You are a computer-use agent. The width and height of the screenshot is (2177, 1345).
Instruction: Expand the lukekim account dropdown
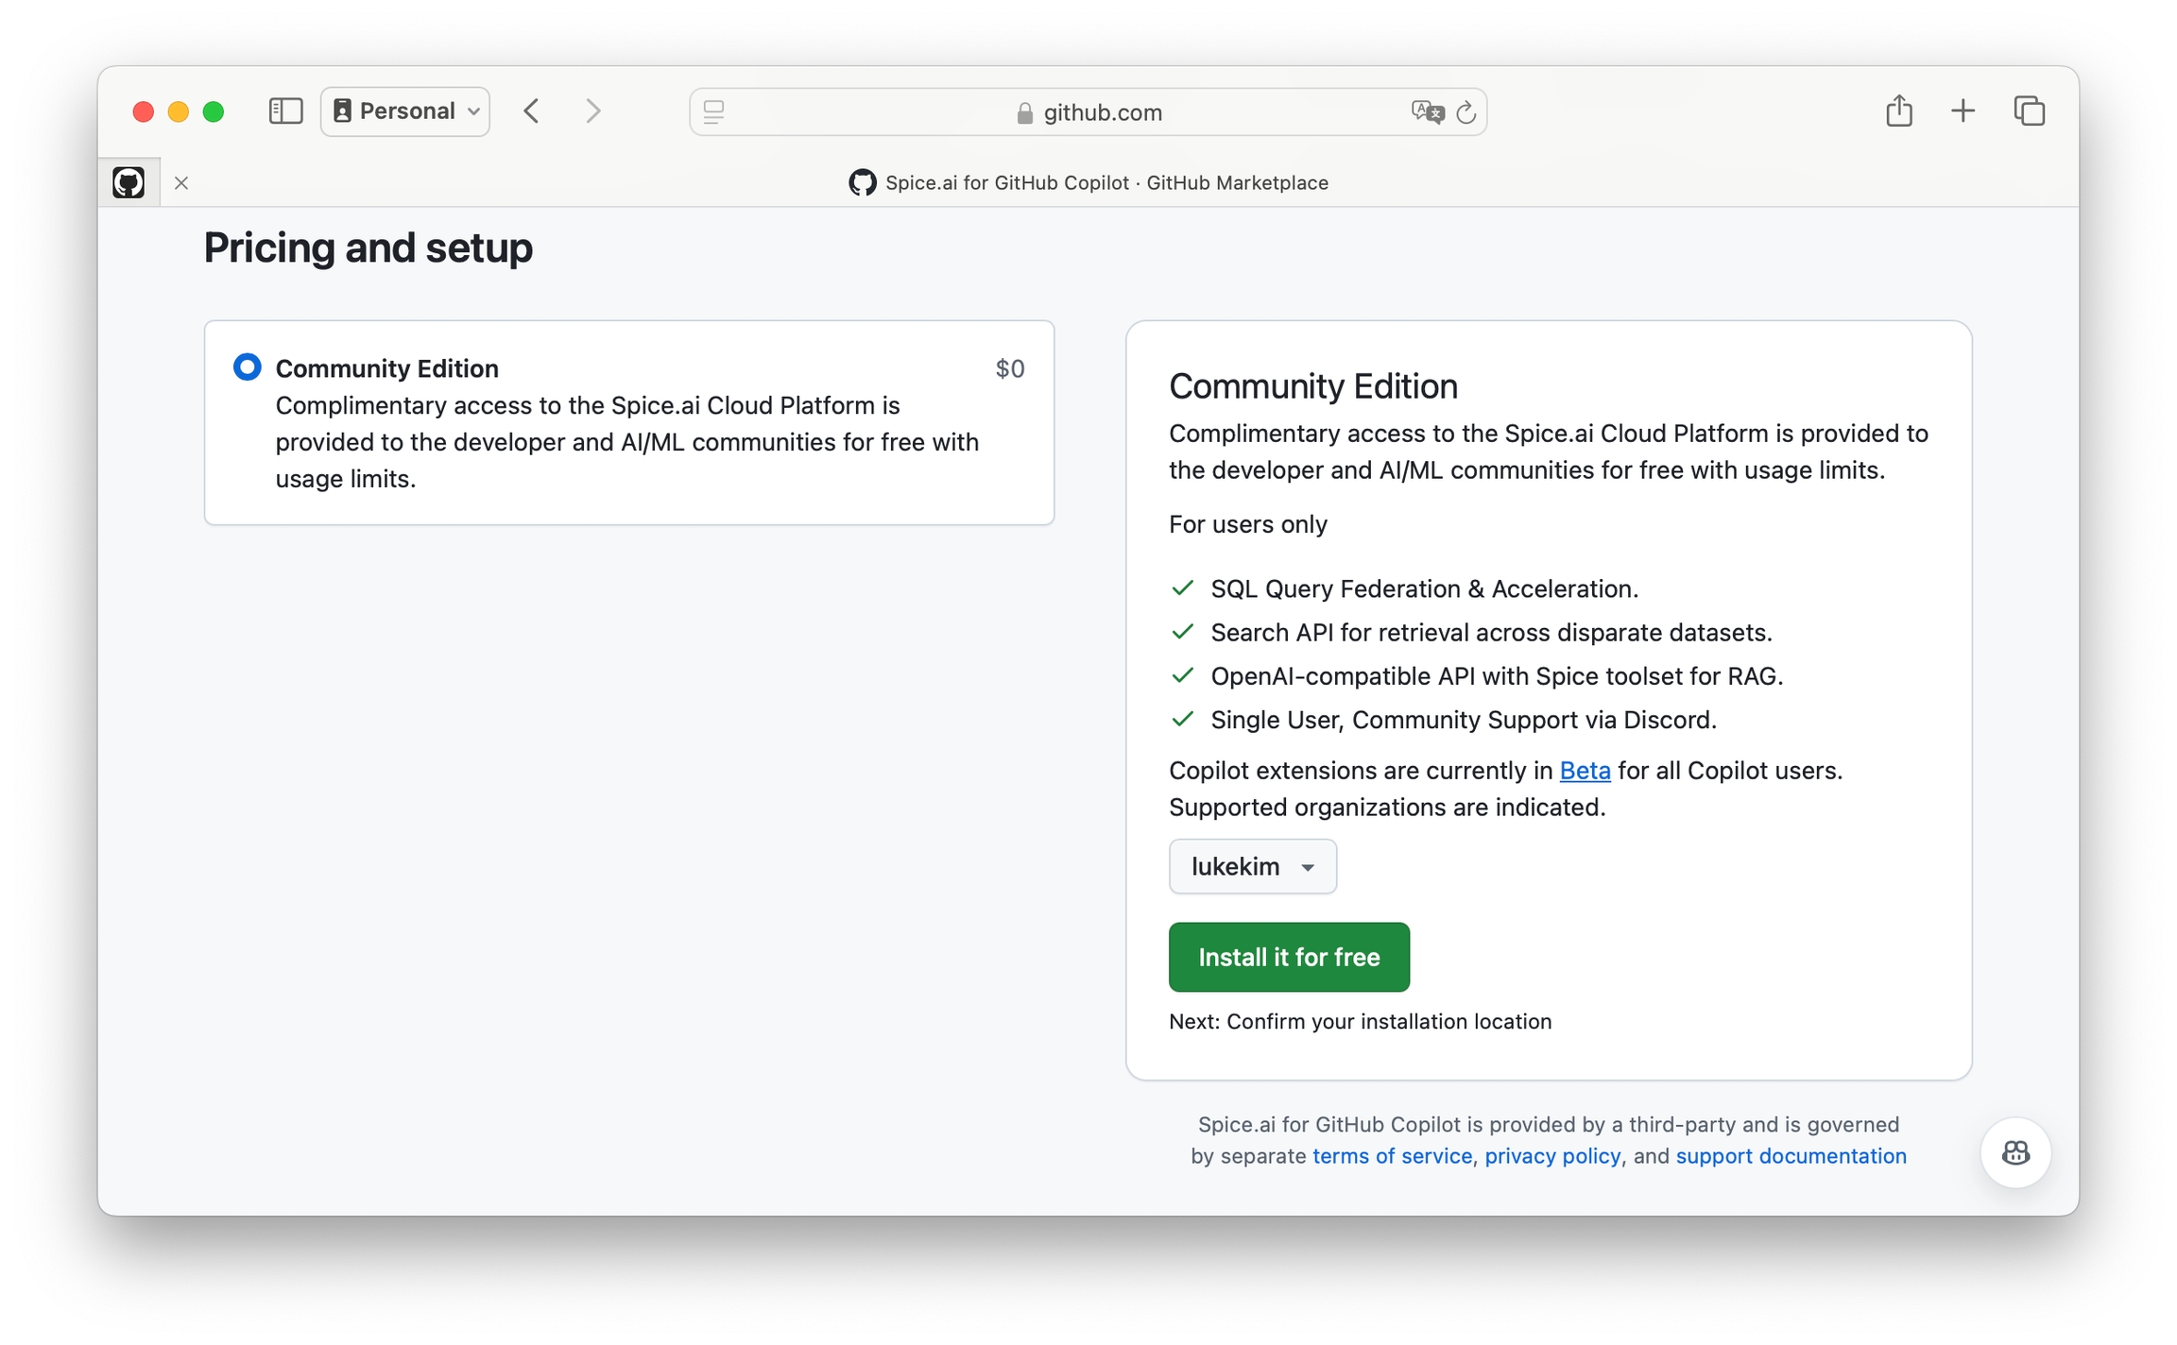1252,866
